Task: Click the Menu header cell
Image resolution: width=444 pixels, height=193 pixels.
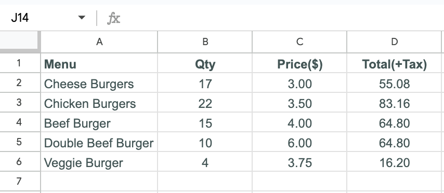Action: [99, 63]
